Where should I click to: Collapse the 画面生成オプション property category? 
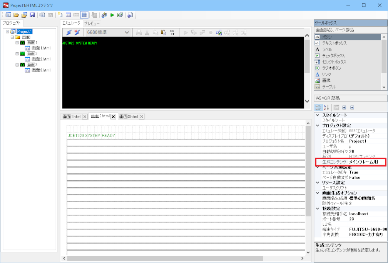tap(318, 193)
